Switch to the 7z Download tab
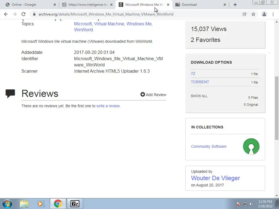The image size is (279, 209). 201,5
